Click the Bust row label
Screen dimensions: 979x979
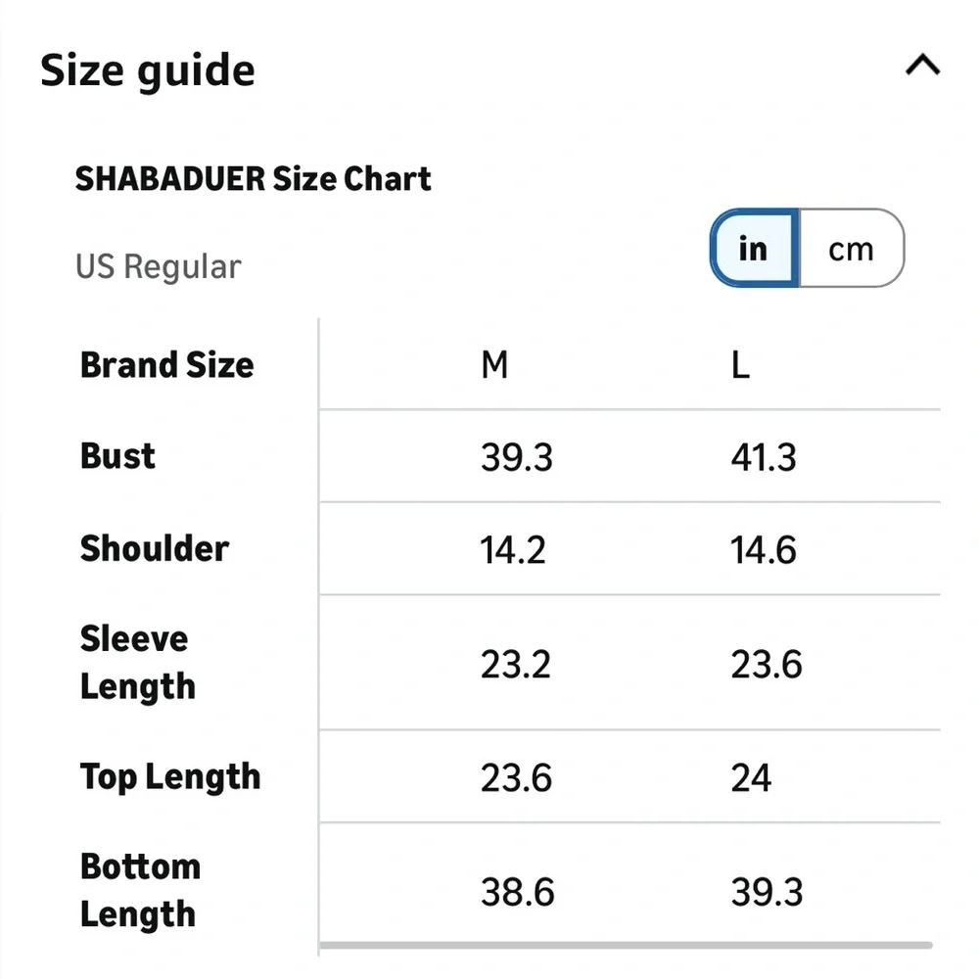117,456
